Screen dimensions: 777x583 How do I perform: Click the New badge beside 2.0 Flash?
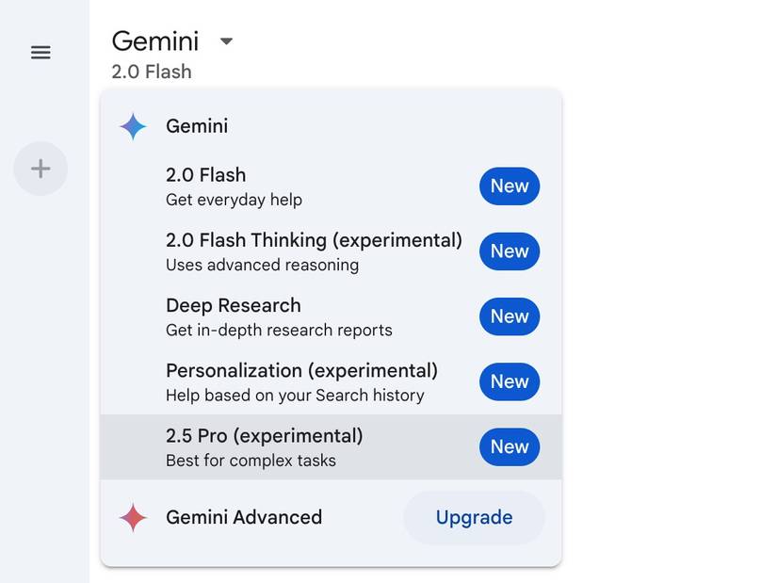pos(510,186)
